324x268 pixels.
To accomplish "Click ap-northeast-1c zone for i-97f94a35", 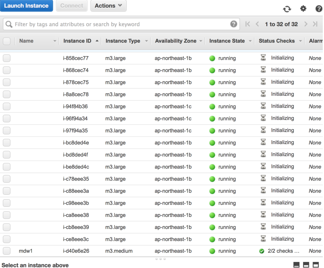I will 173,131.
